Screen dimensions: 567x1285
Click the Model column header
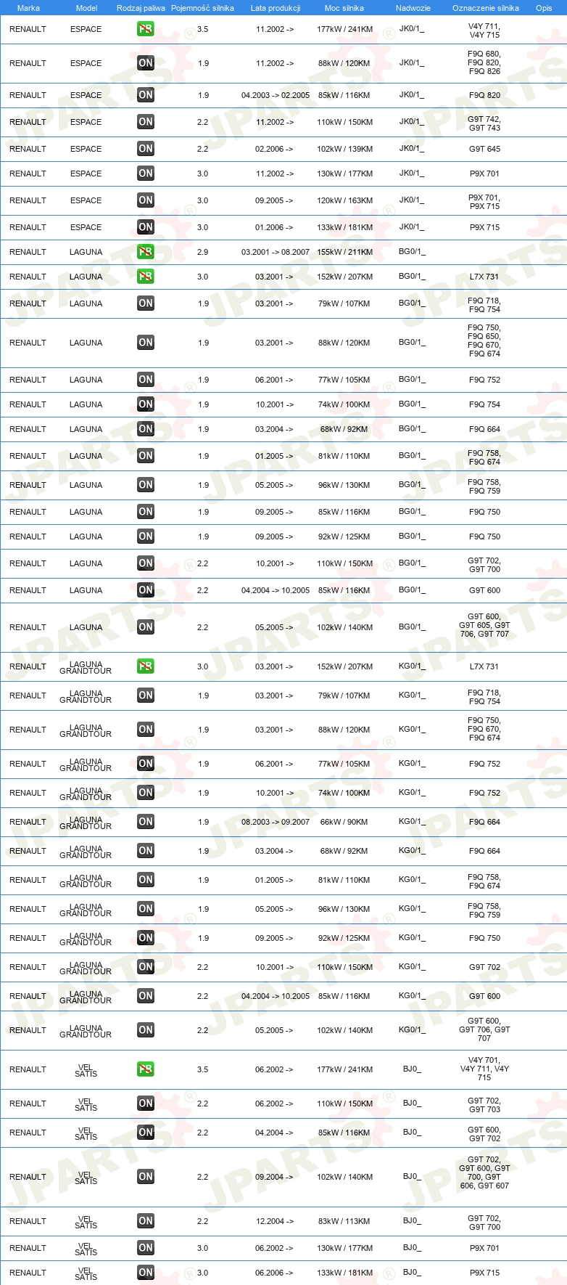point(86,8)
